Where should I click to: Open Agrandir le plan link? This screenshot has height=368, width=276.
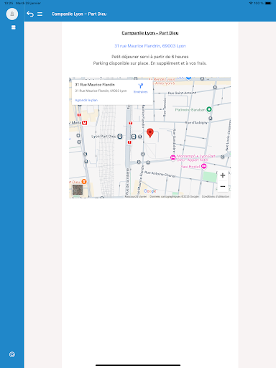[86, 100]
